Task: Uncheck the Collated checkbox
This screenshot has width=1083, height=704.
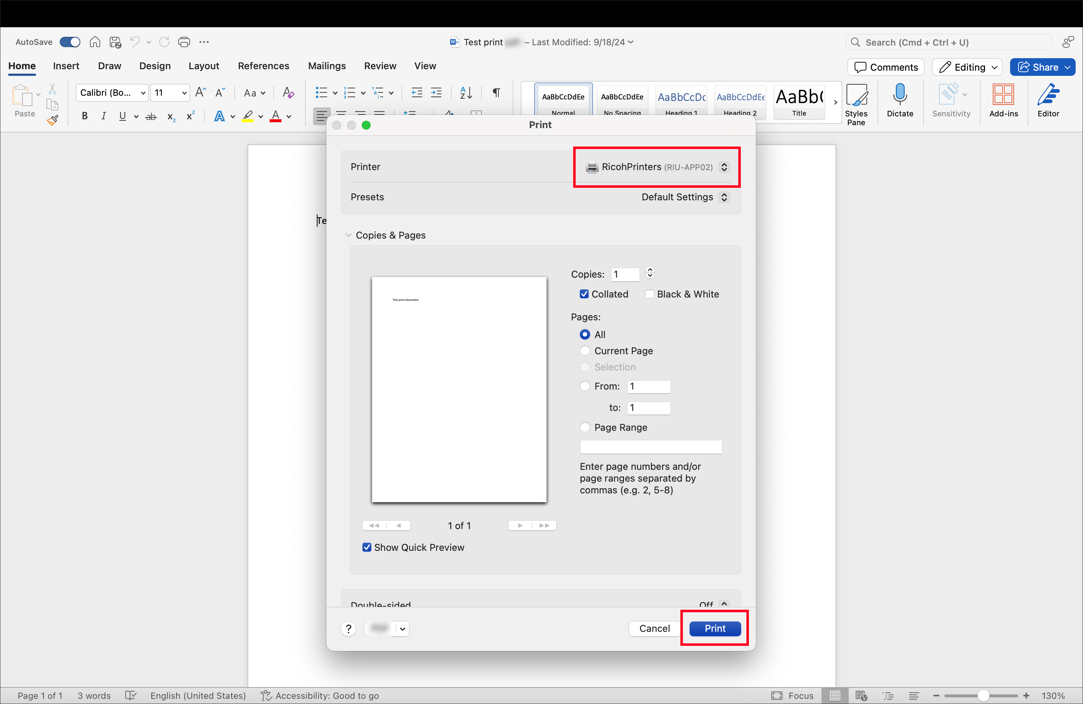Action: [584, 294]
